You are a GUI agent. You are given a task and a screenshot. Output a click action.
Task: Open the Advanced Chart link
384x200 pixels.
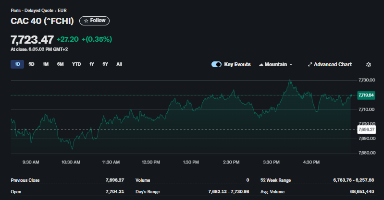point(330,64)
